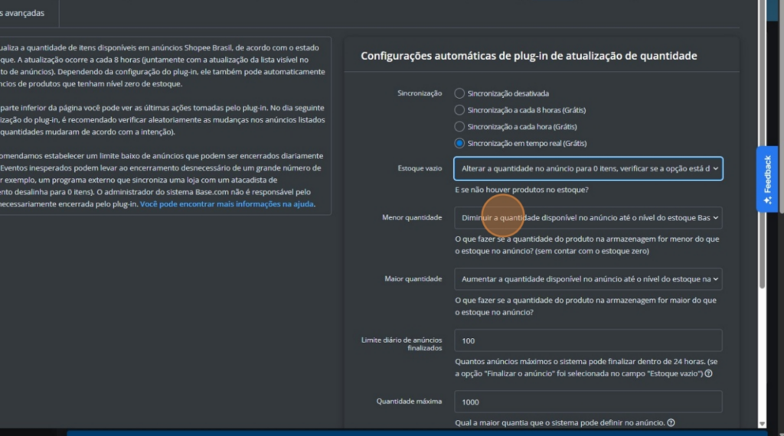
Task: Open the "Estoque vazio" dropdown
Action: coord(586,169)
